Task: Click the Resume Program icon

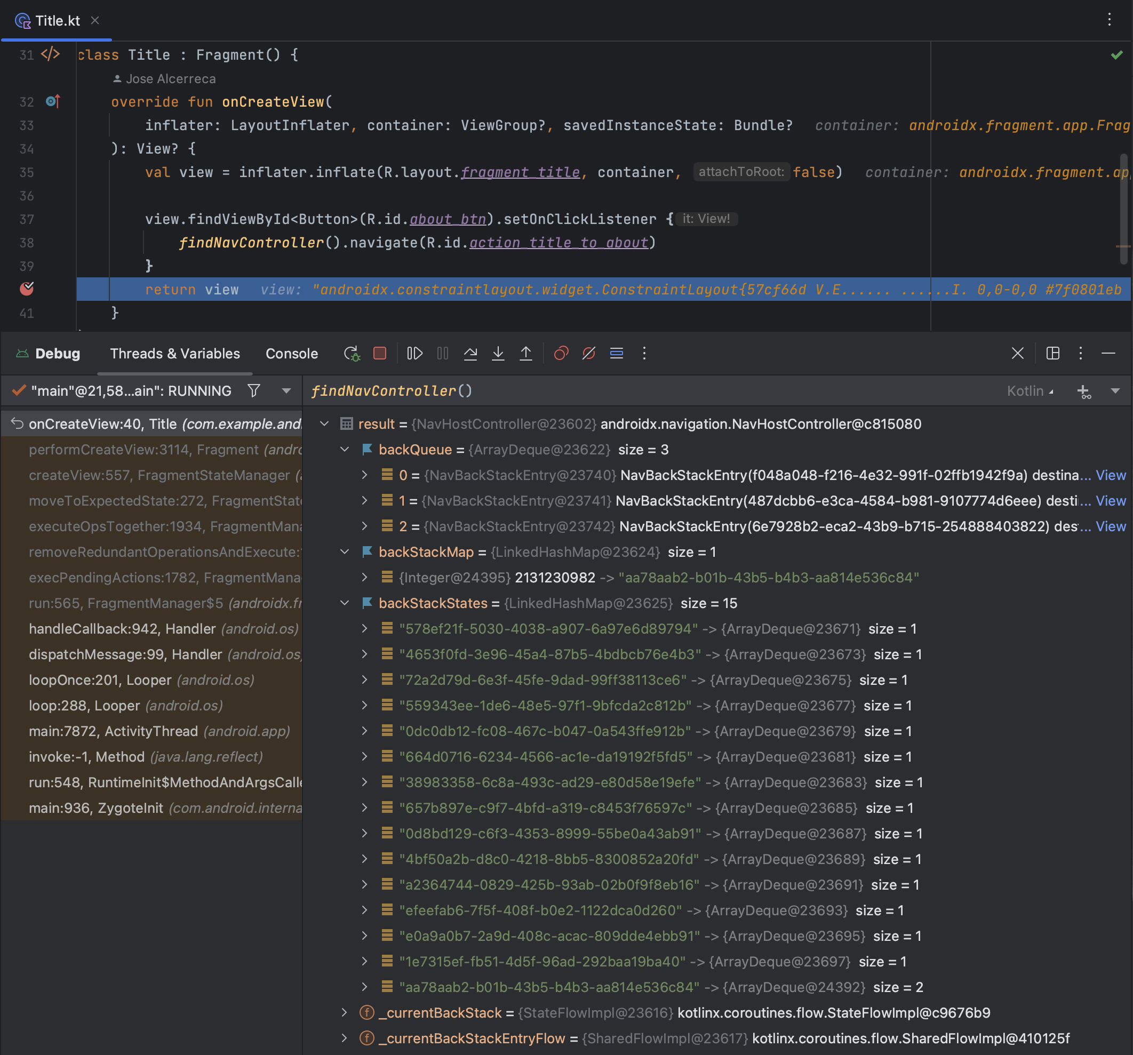Action: click(x=414, y=354)
